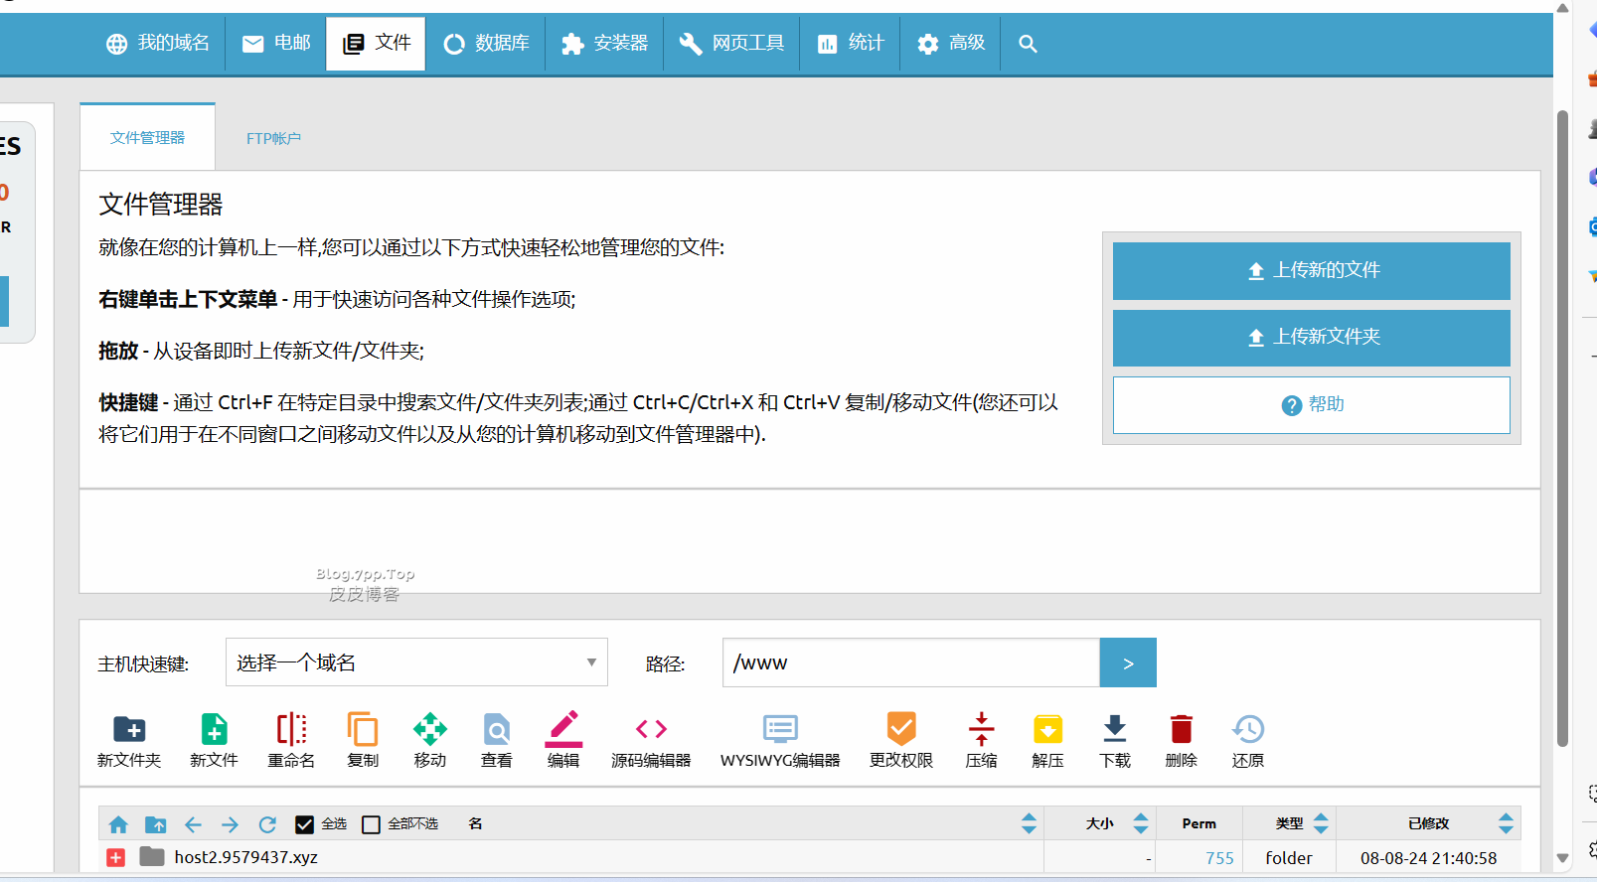Select the 移动 (move) tool icon
1597x882 pixels.
click(x=429, y=730)
